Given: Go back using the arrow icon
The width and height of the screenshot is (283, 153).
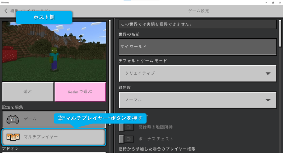Looking at the screenshot, I should coord(6,11).
